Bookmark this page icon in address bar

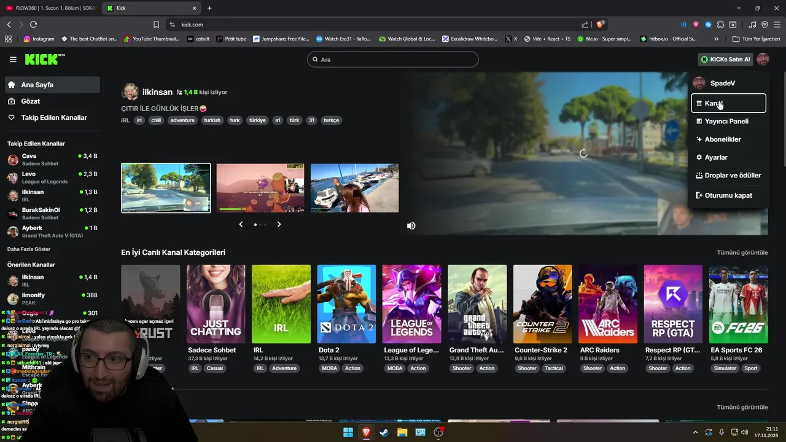(x=156, y=25)
